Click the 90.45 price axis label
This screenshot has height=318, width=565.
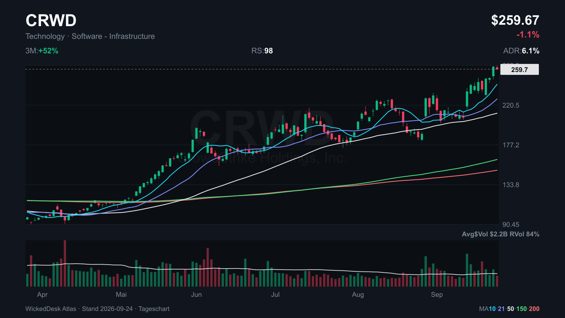511,224
